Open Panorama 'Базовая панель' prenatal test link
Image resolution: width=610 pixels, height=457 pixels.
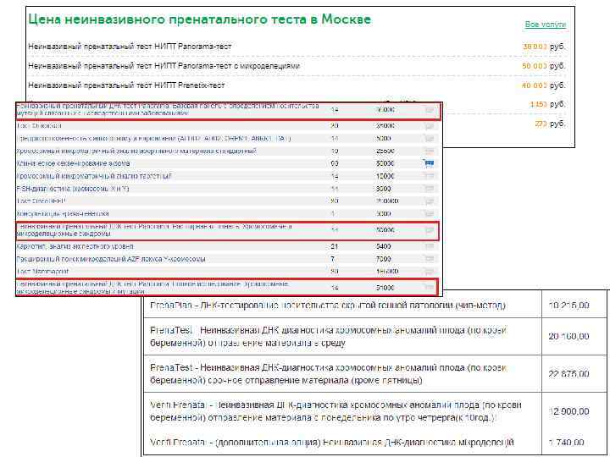click(168, 109)
